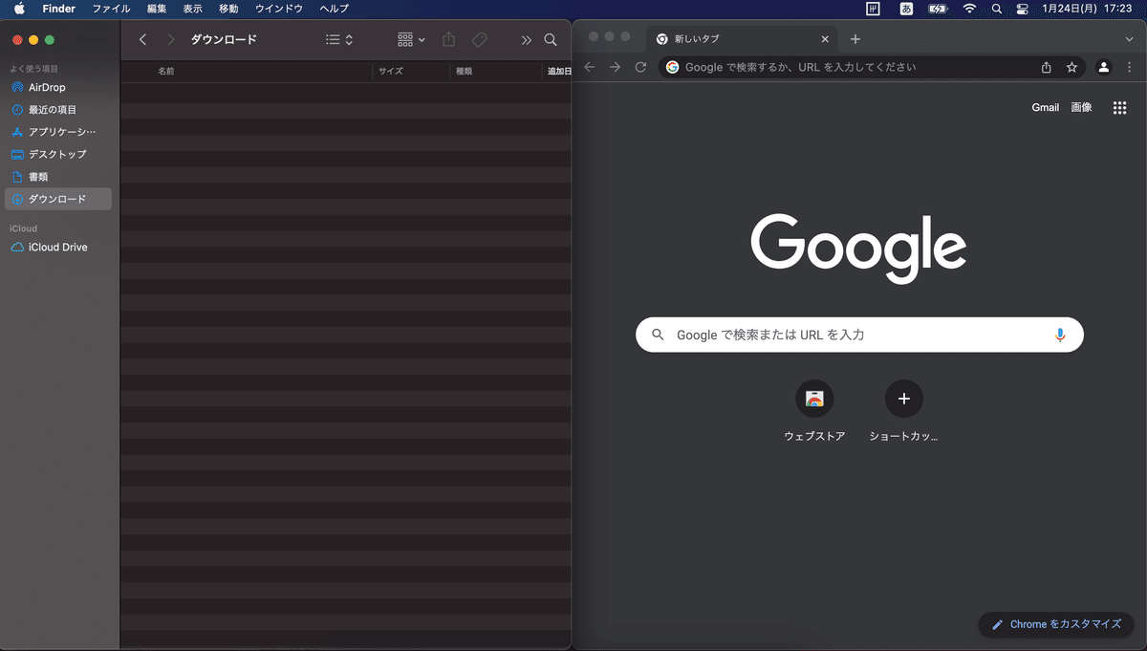This screenshot has width=1147, height=651.
Task: Reload the Chrome page
Action: coord(640,67)
